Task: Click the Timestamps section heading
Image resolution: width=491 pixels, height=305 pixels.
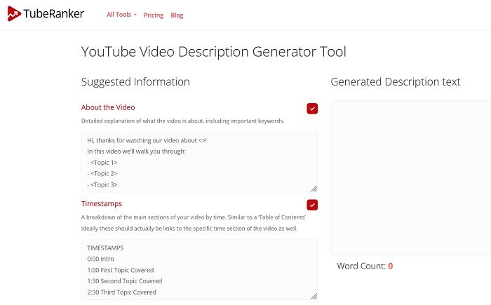Action: 102,203
